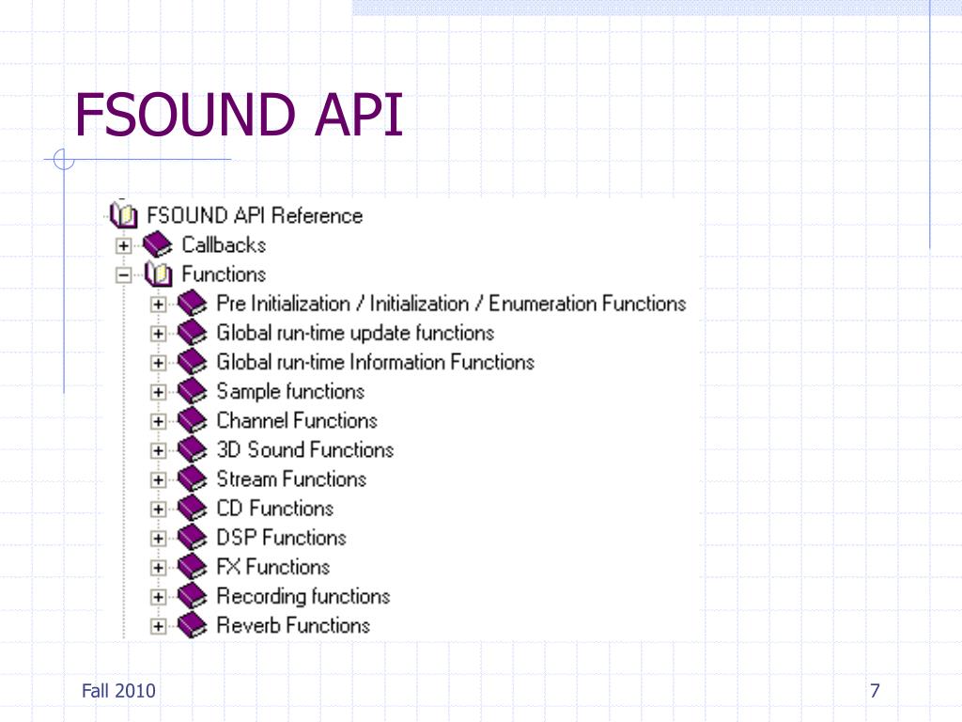Click the book icon beside 3D Sound Functions
The height and width of the screenshot is (722, 962).
192,449
